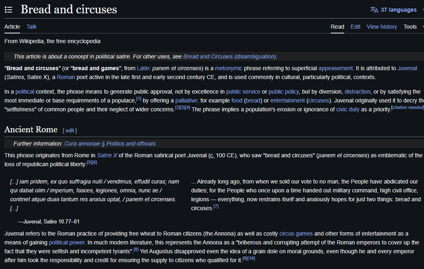Switch to the Talk tab
Viewport: 424px width, 269px height.
31,27
